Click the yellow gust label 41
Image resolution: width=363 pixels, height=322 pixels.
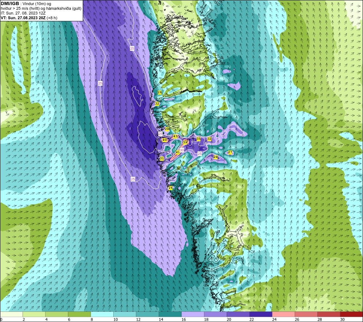point(178,152)
